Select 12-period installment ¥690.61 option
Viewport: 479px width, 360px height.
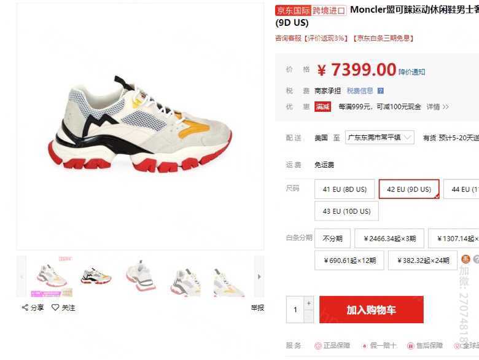349,260
